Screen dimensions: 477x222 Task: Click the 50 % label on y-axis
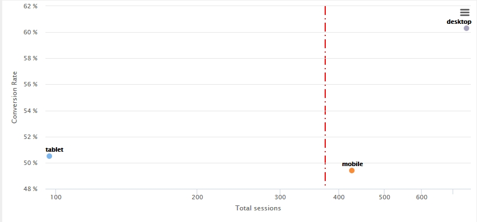(x=30, y=163)
